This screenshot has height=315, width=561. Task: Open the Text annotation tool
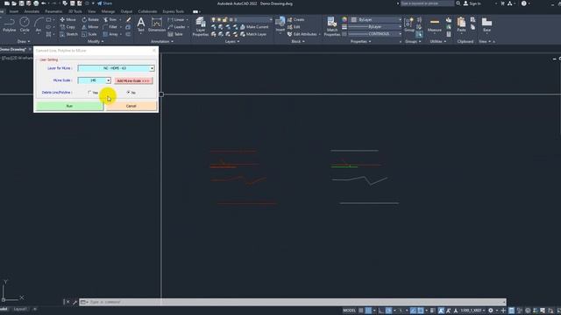point(141,24)
